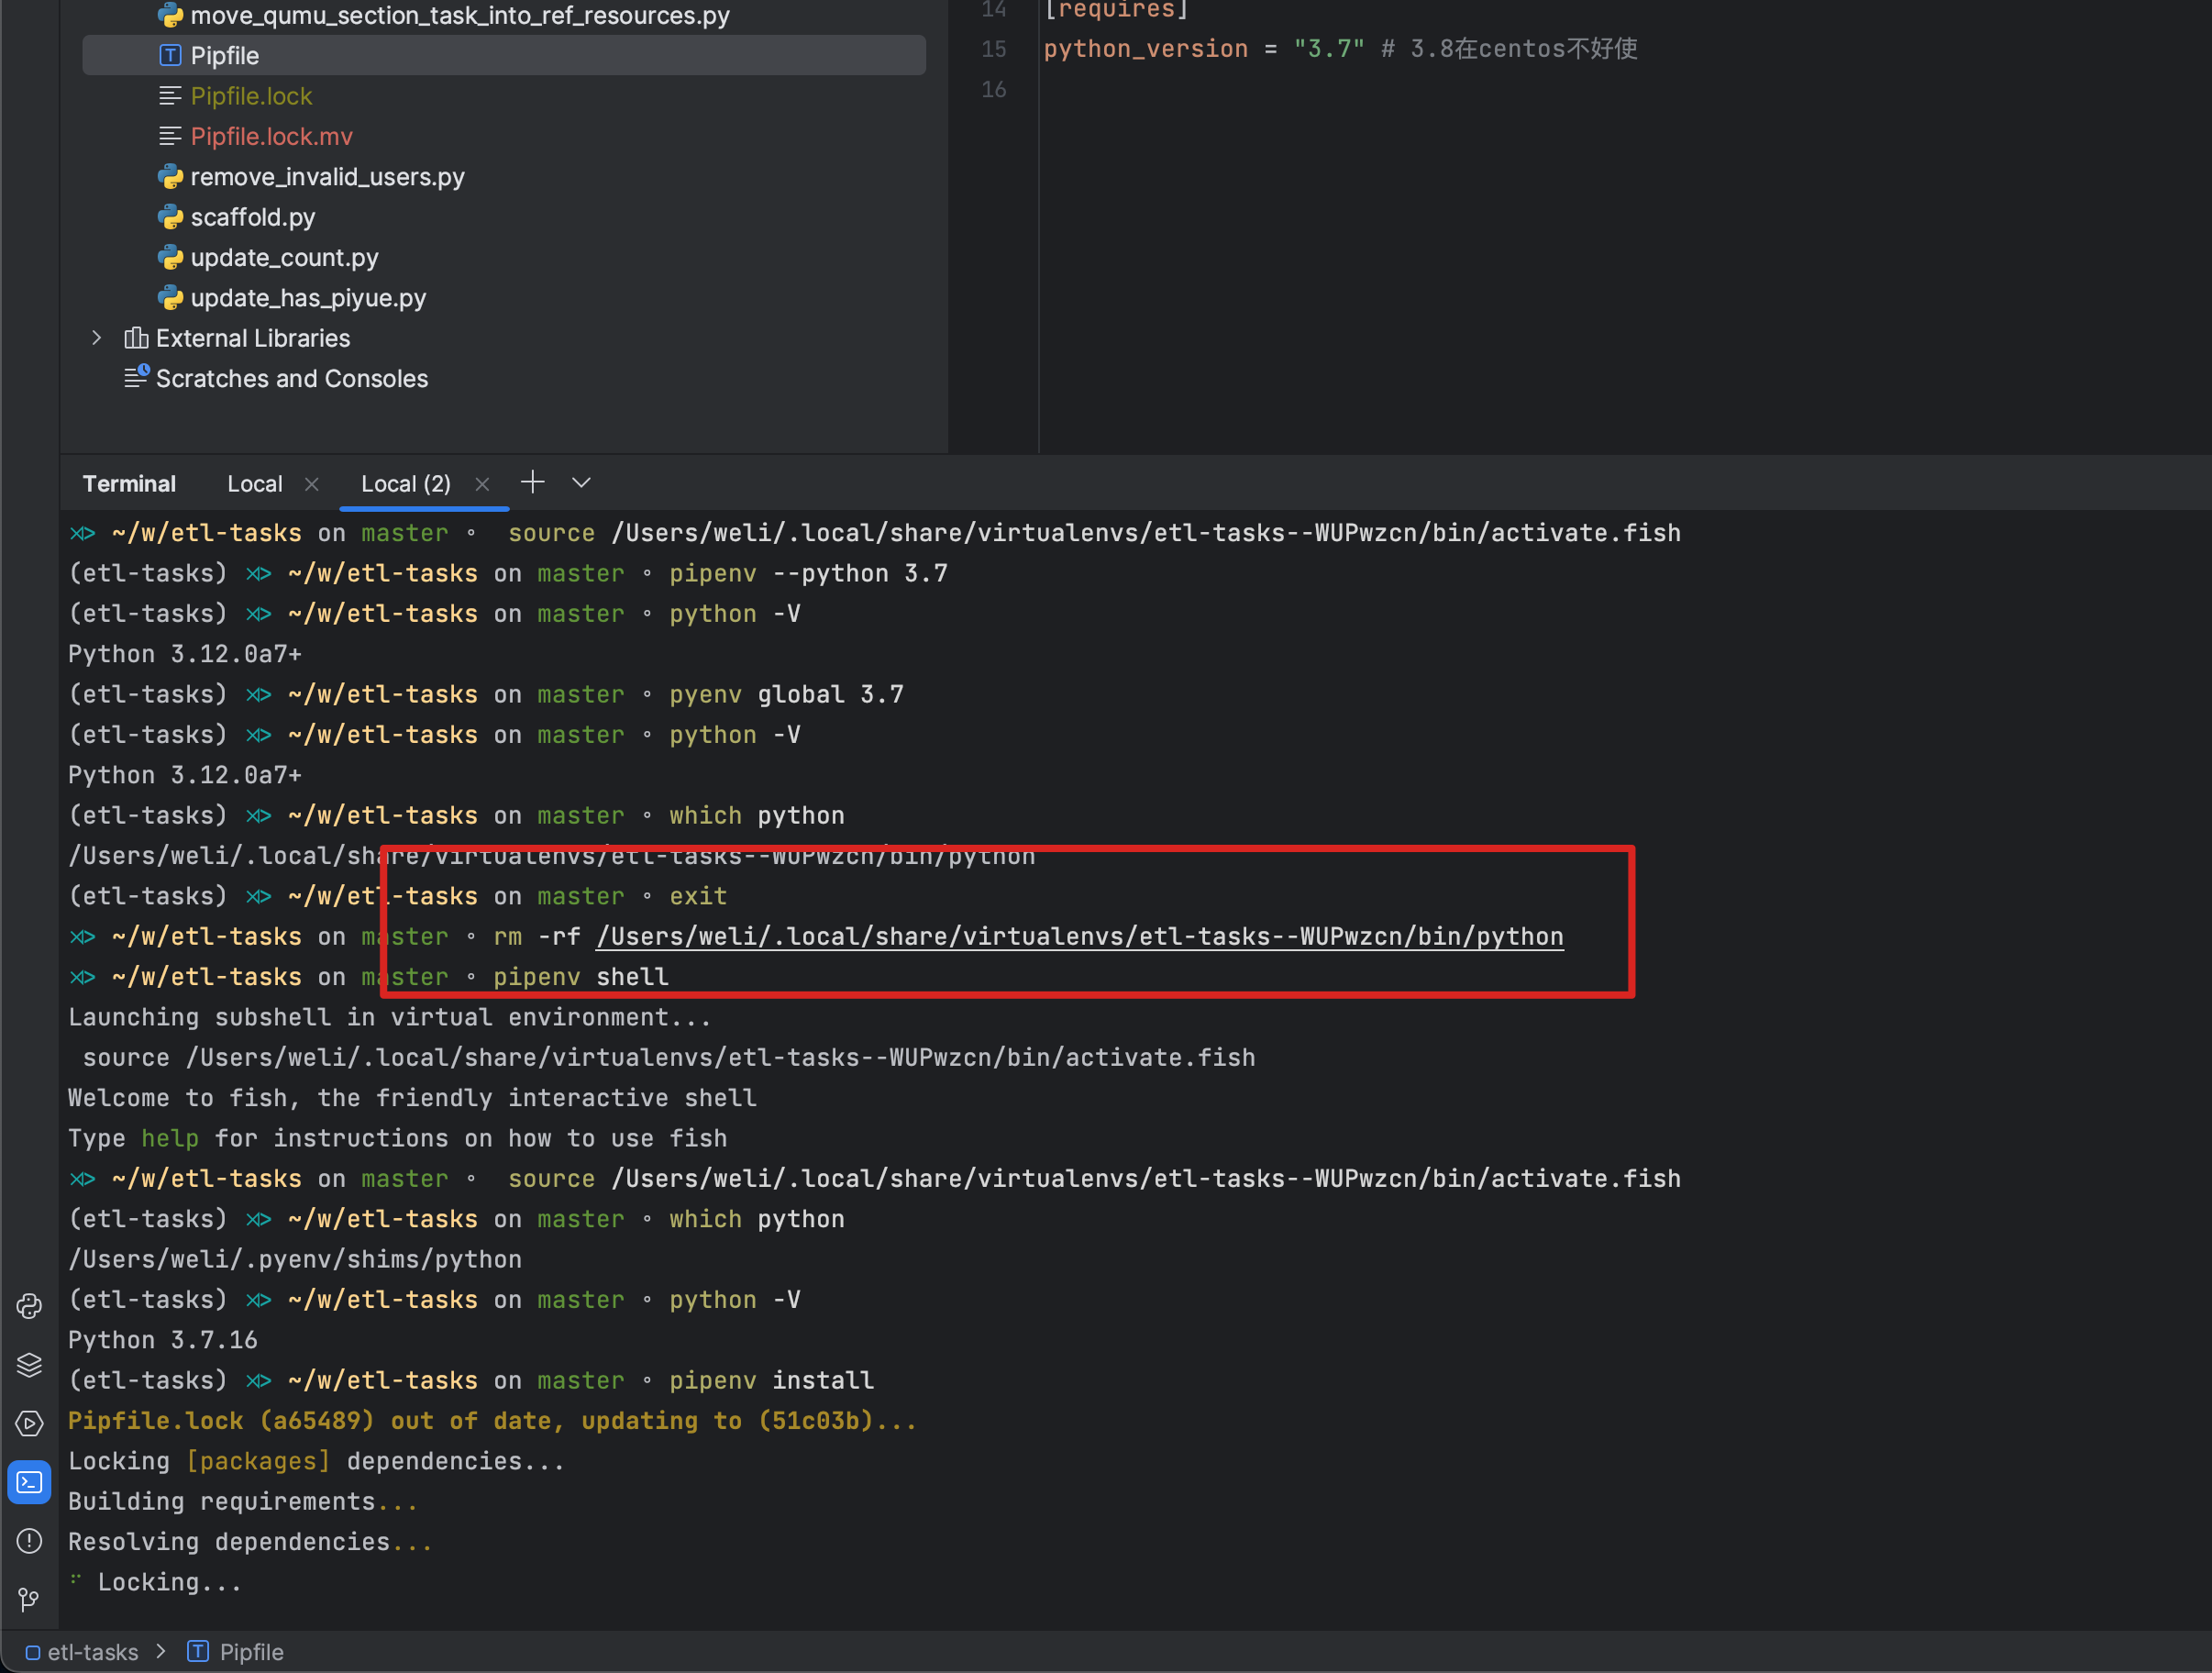Close the Local (2) terminal tab
Image resolution: width=2212 pixels, height=1673 pixels.
[x=482, y=484]
